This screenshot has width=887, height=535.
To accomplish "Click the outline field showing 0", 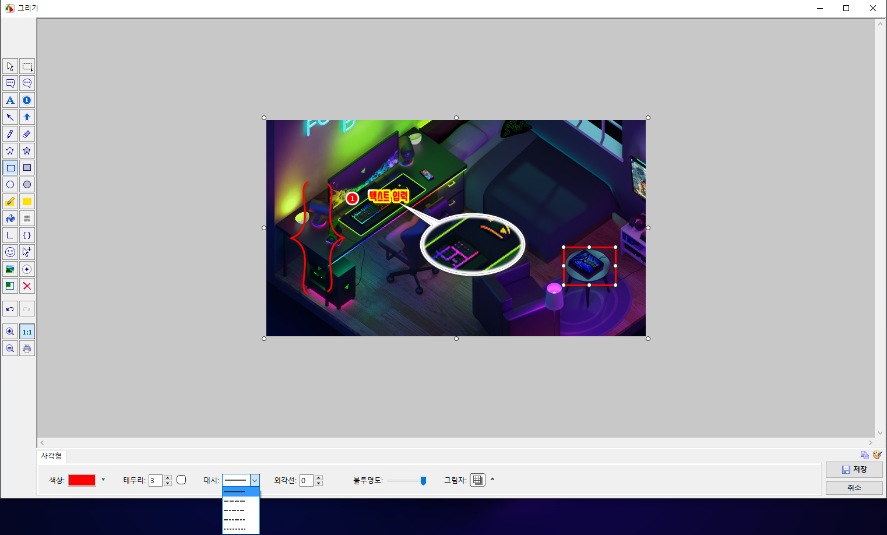I will tap(307, 480).
